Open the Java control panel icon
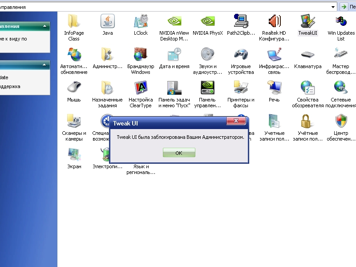Image resolution: width=356 pixels, height=267 pixels. [107, 21]
